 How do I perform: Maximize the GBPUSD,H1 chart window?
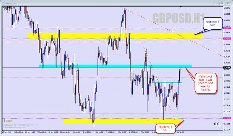click(222, 3)
